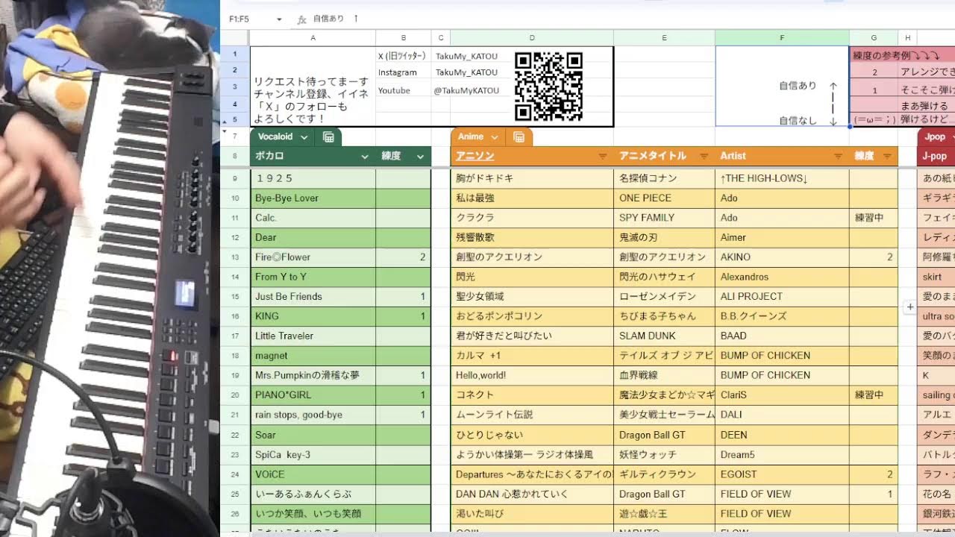
Task: Open the name box dropdown arrow
Action: coord(279,19)
